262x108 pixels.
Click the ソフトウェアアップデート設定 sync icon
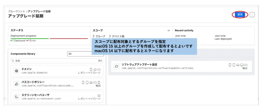point(116,66)
